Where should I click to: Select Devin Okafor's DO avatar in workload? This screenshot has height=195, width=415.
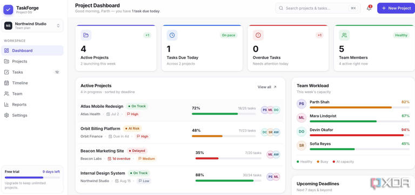pos(302,131)
